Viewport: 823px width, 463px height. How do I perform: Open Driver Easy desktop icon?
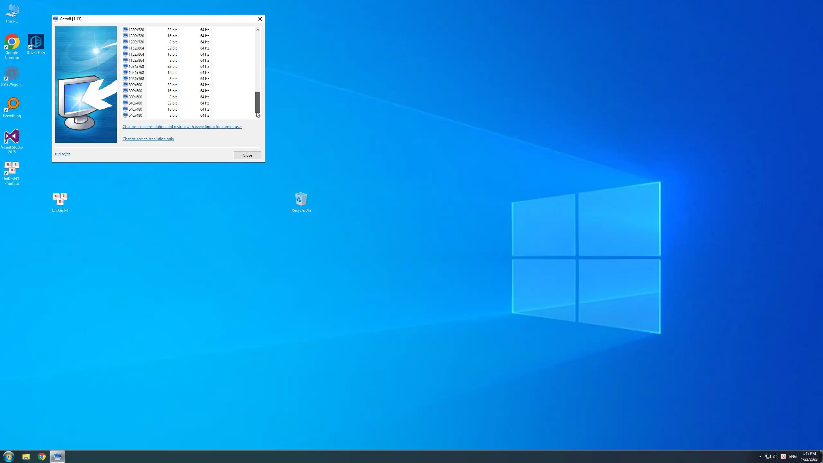36,42
